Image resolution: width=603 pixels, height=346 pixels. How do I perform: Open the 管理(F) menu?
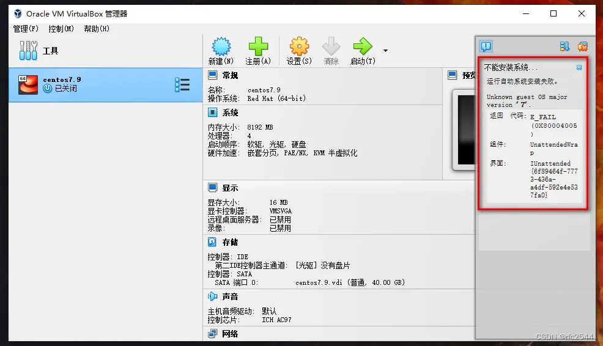click(26, 29)
